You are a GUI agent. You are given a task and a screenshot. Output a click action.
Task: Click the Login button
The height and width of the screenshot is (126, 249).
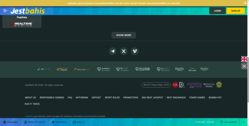pyautogui.click(x=218, y=11)
